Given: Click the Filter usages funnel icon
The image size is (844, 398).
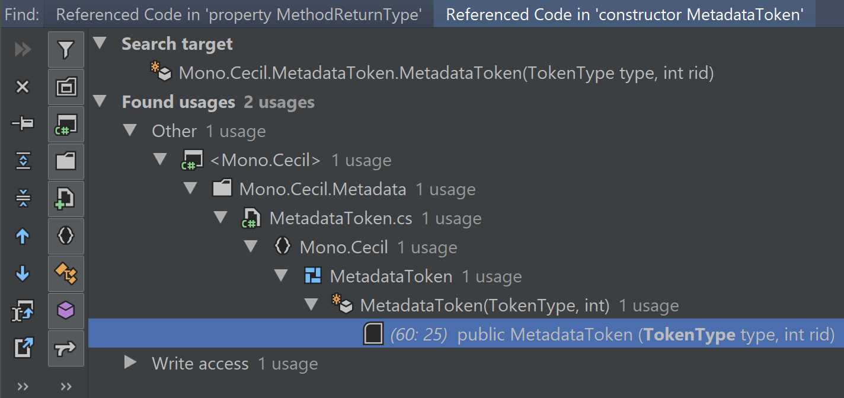Looking at the screenshot, I should pyautogui.click(x=66, y=50).
